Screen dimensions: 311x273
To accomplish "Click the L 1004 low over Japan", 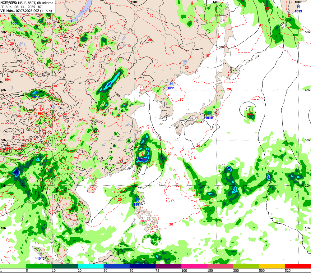I will [x=198, y=120].
